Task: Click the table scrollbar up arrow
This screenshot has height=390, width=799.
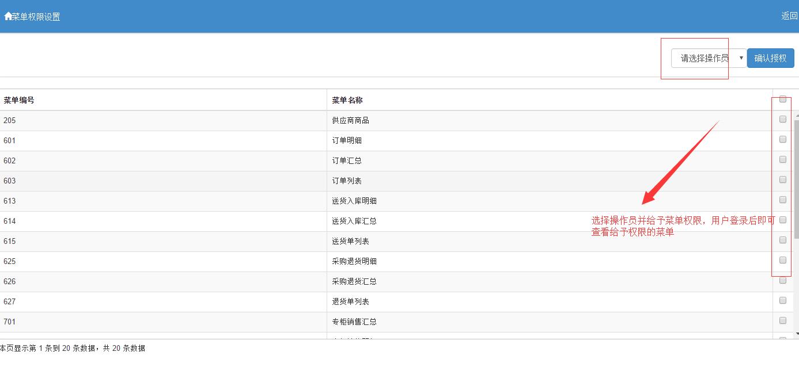Action: [797, 116]
